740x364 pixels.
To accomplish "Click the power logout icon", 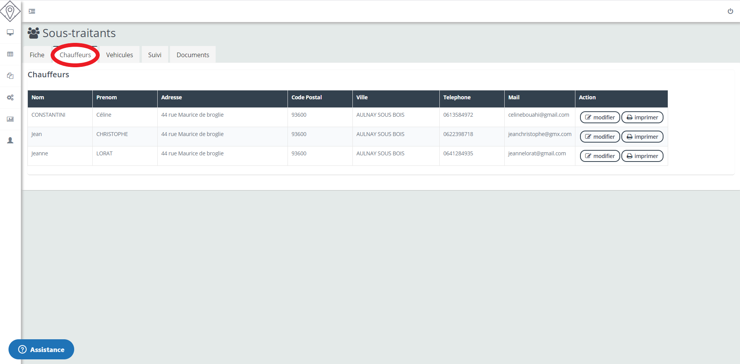I will coord(730,11).
